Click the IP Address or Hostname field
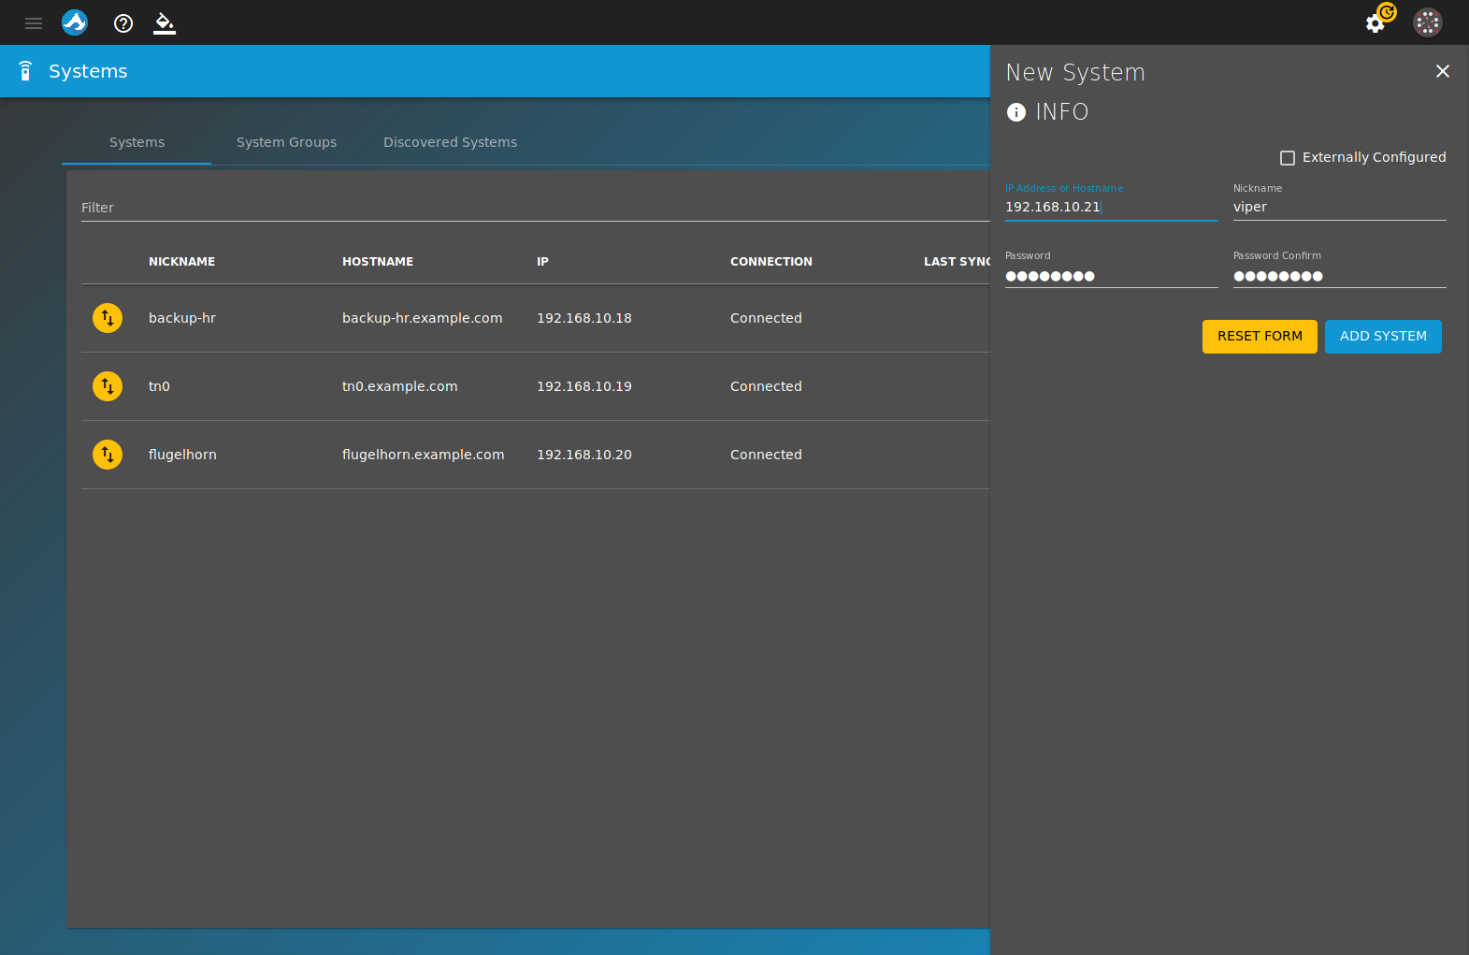 1111,207
